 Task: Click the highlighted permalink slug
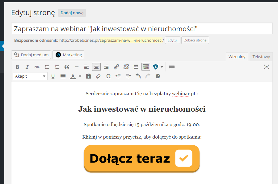(x=132, y=41)
